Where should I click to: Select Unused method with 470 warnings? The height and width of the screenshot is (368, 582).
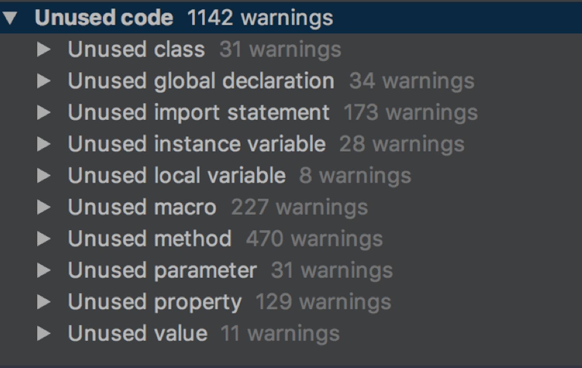[x=149, y=238]
